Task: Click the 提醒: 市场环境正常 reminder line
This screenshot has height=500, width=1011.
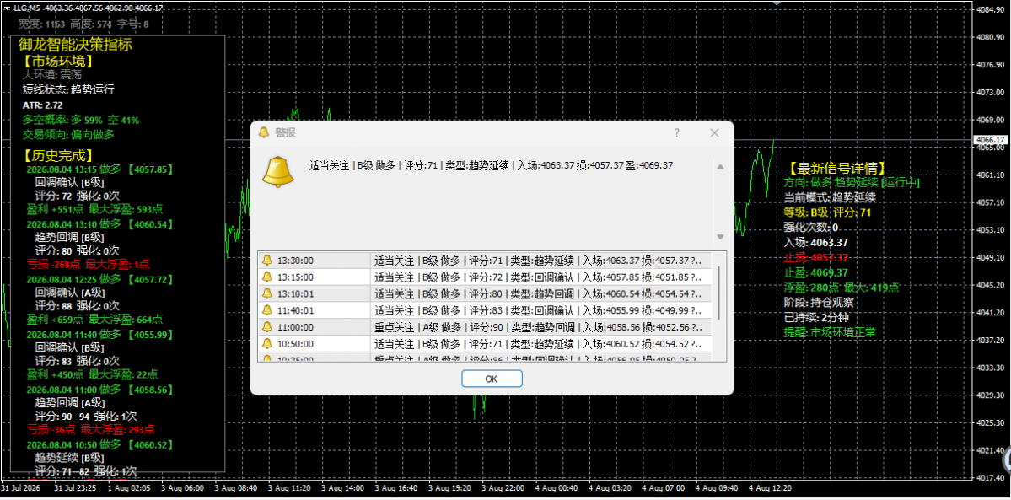Action: 830,331
